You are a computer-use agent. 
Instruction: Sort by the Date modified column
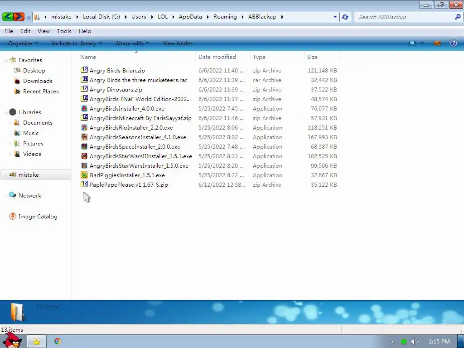(x=222, y=57)
